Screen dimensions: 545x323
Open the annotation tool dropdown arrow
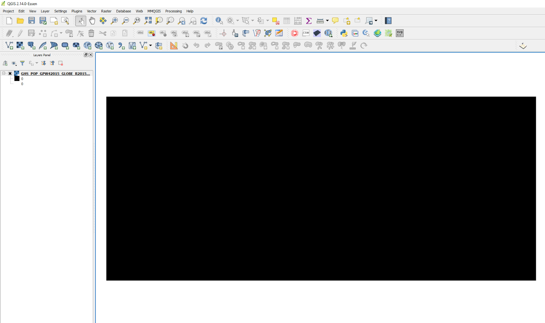(376, 21)
